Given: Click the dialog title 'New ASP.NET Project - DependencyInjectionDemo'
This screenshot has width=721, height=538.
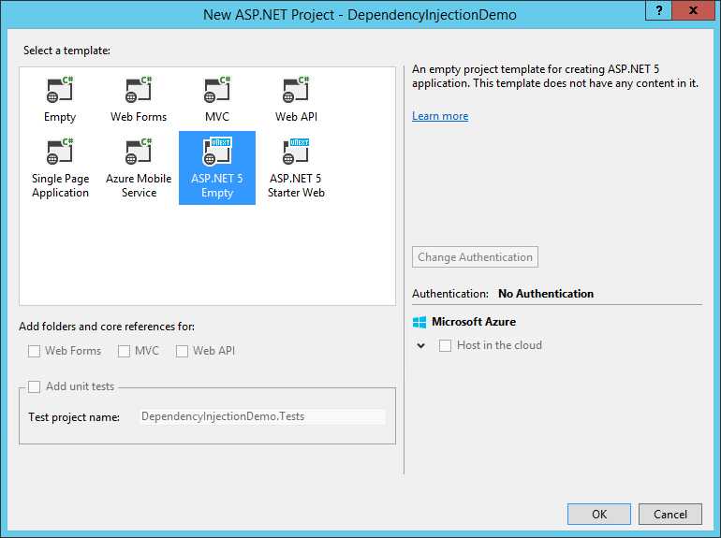Looking at the screenshot, I should point(360,15).
